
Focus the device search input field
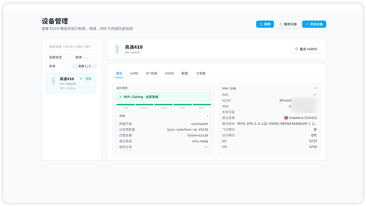coord(72,47)
